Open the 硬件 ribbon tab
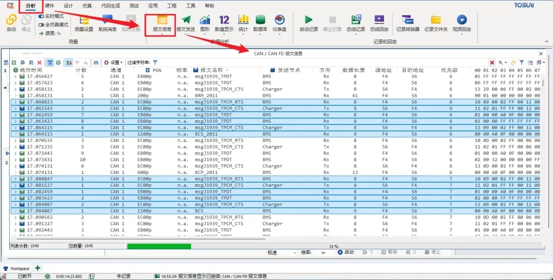Image resolution: width=553 pixels, height=280 pixels. click(x=49, y=6)
